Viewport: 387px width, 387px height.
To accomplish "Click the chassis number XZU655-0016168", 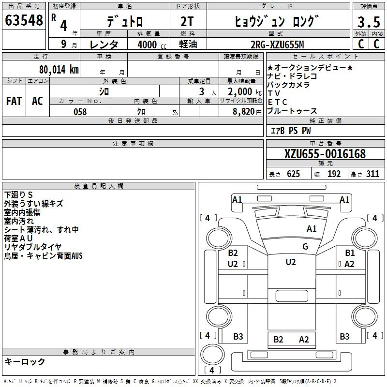I will [x=325, y=154].
